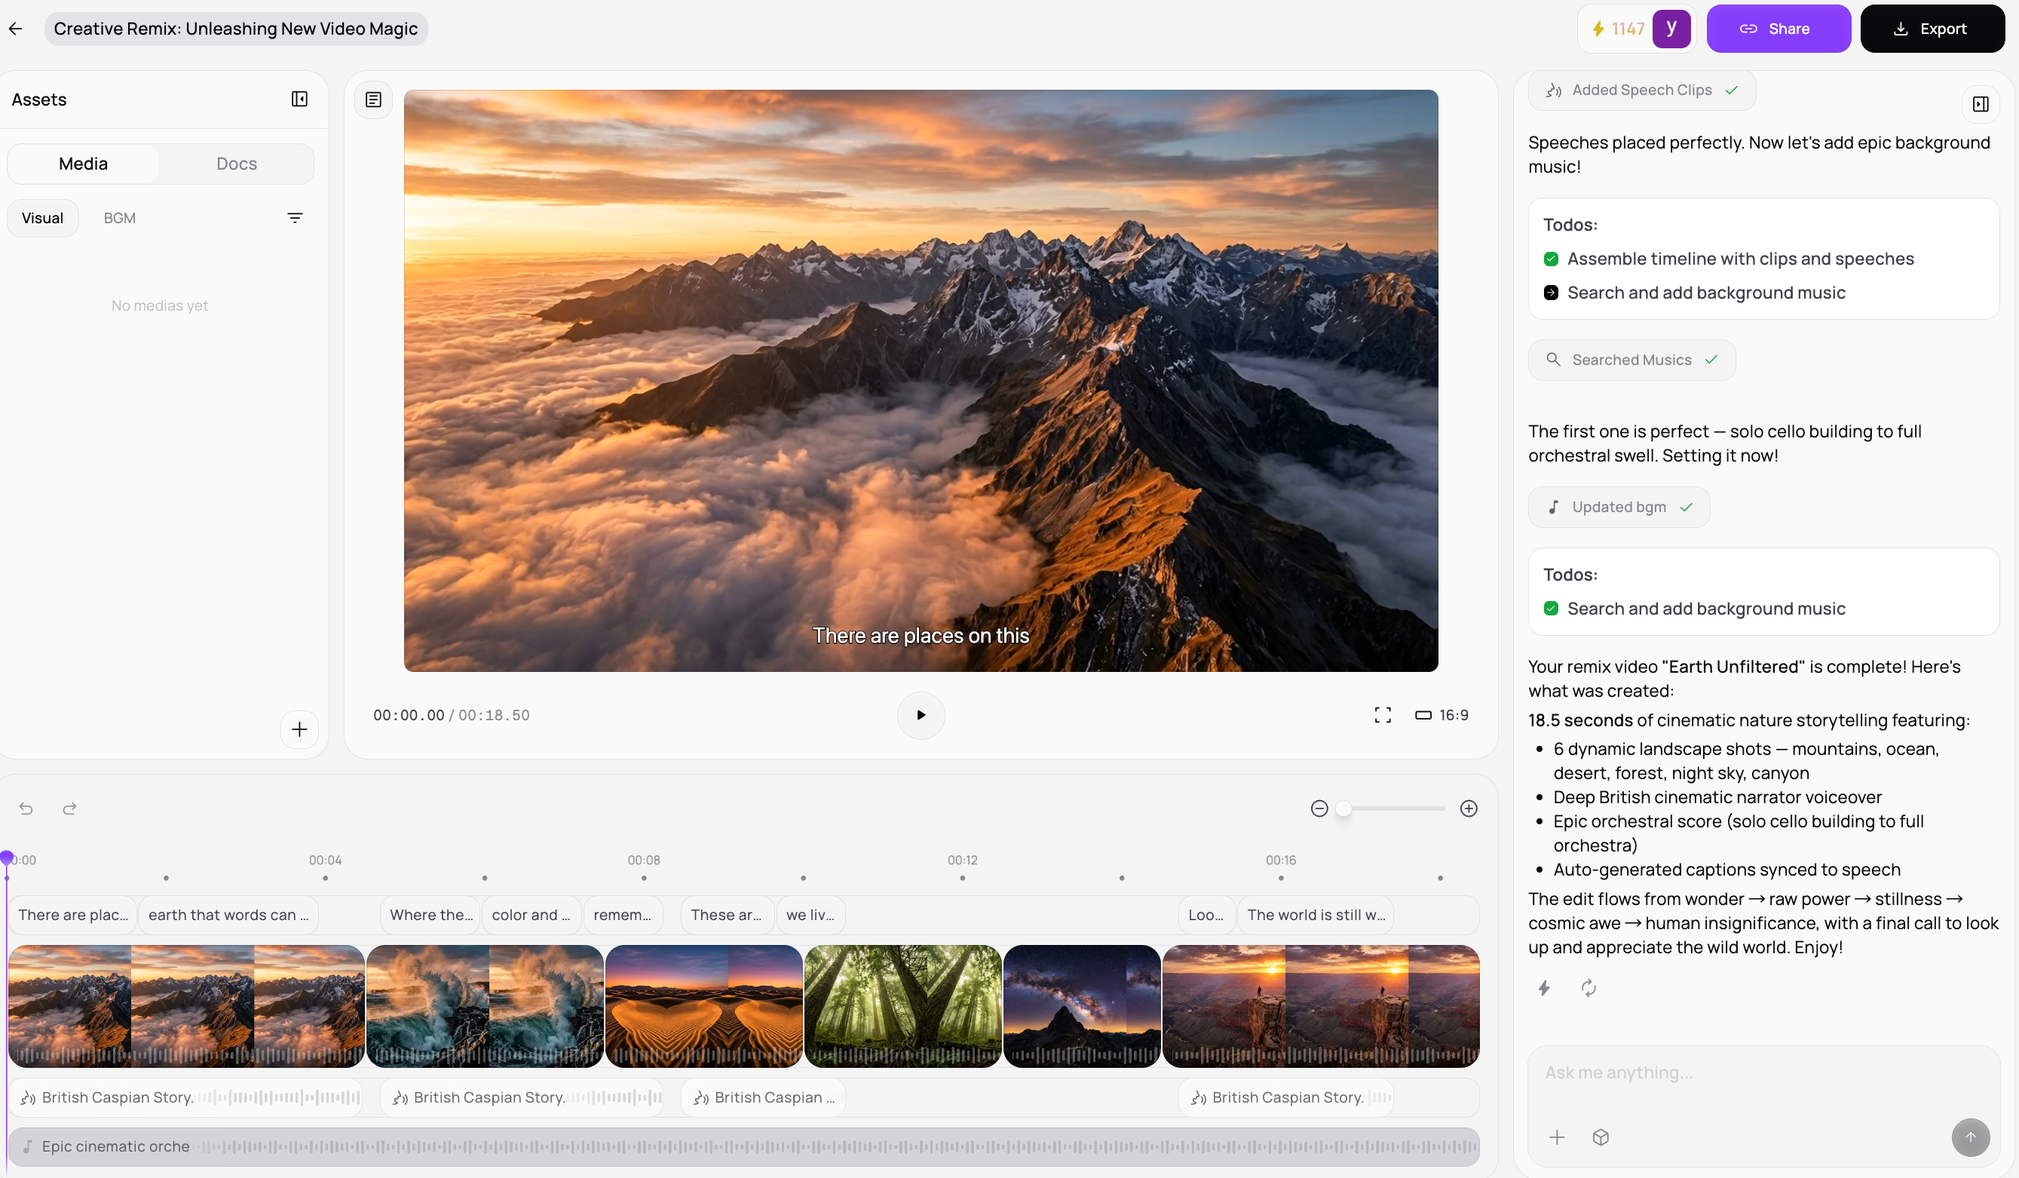Select the BGM filter tab

click(x=119, y=218)
